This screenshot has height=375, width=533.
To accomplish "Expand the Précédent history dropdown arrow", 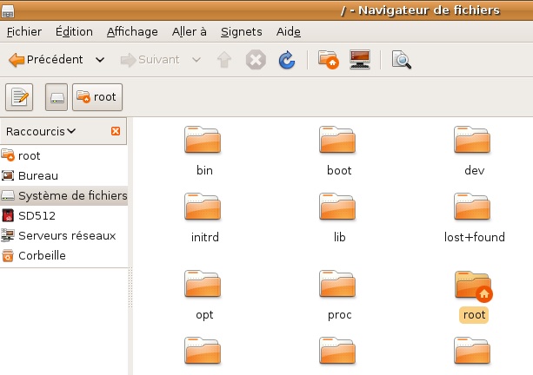I will (x=100, y=60).
